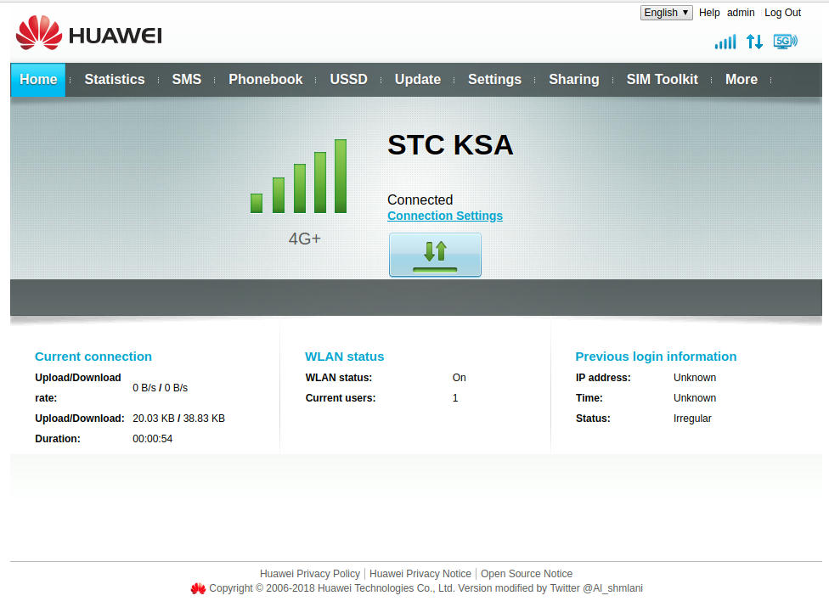Select the Current connection heading
The height and width of the screenshot is (607, 829).
93,357
